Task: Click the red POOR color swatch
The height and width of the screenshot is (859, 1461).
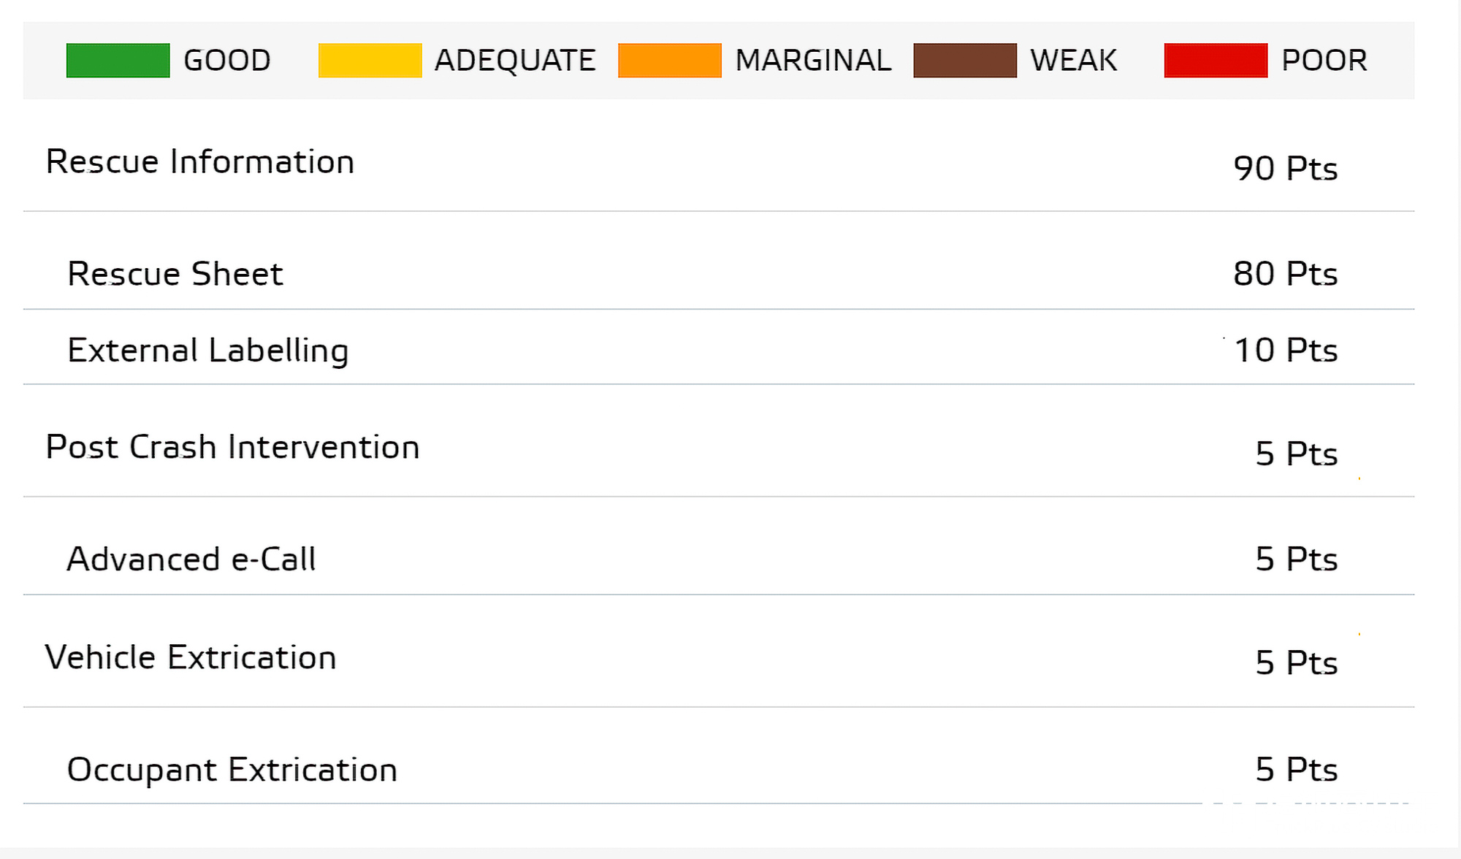Action: coord(1216,60)
